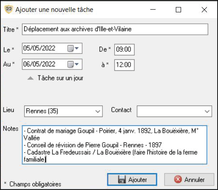Viewport: 218px width, 190px height.
Task: Open calendar picker for Au date
Action: tap(73, 64)
